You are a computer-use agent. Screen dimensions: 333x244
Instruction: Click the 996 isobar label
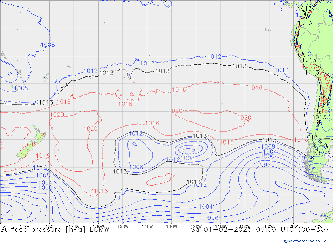(x=213, y=218)
